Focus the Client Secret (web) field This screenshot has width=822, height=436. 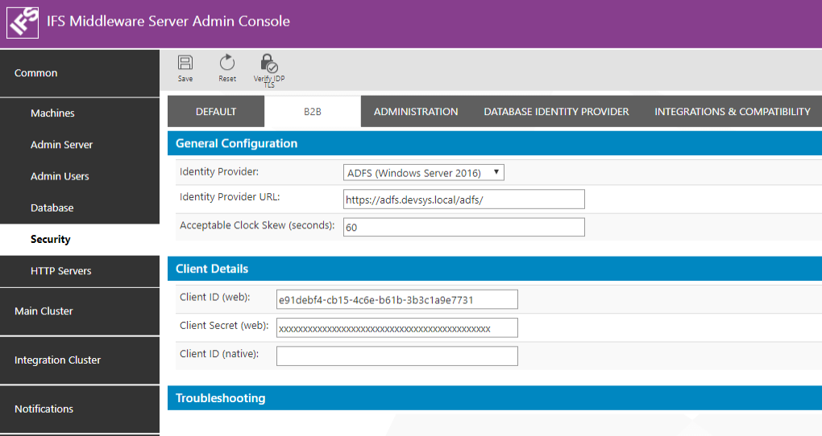pyautogui.click(x=396, y=328)
